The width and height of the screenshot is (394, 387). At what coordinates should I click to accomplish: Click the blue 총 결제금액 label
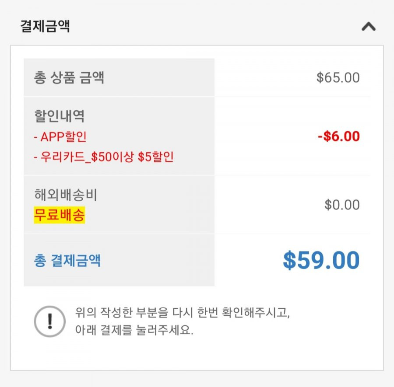(x=67, y=260)
